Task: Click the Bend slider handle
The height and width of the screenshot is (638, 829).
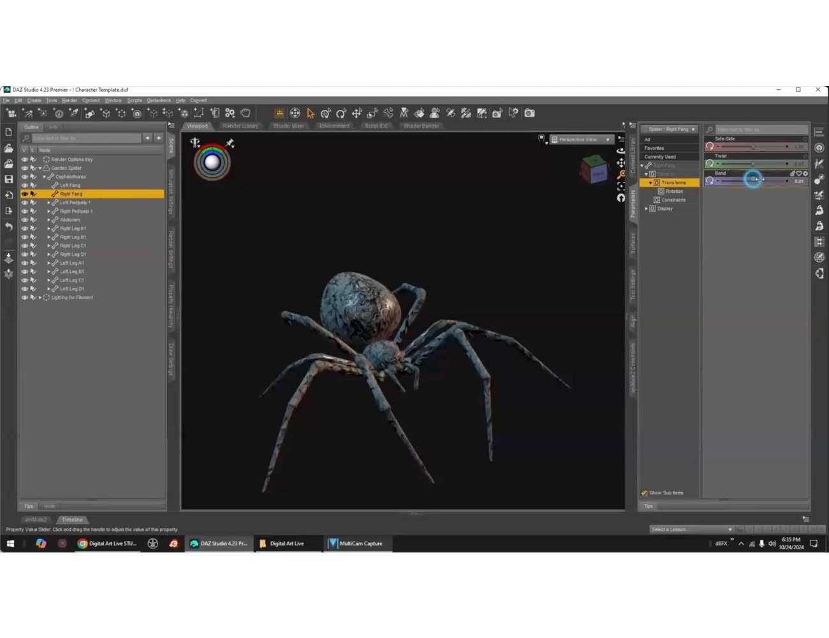Action: 753,181
